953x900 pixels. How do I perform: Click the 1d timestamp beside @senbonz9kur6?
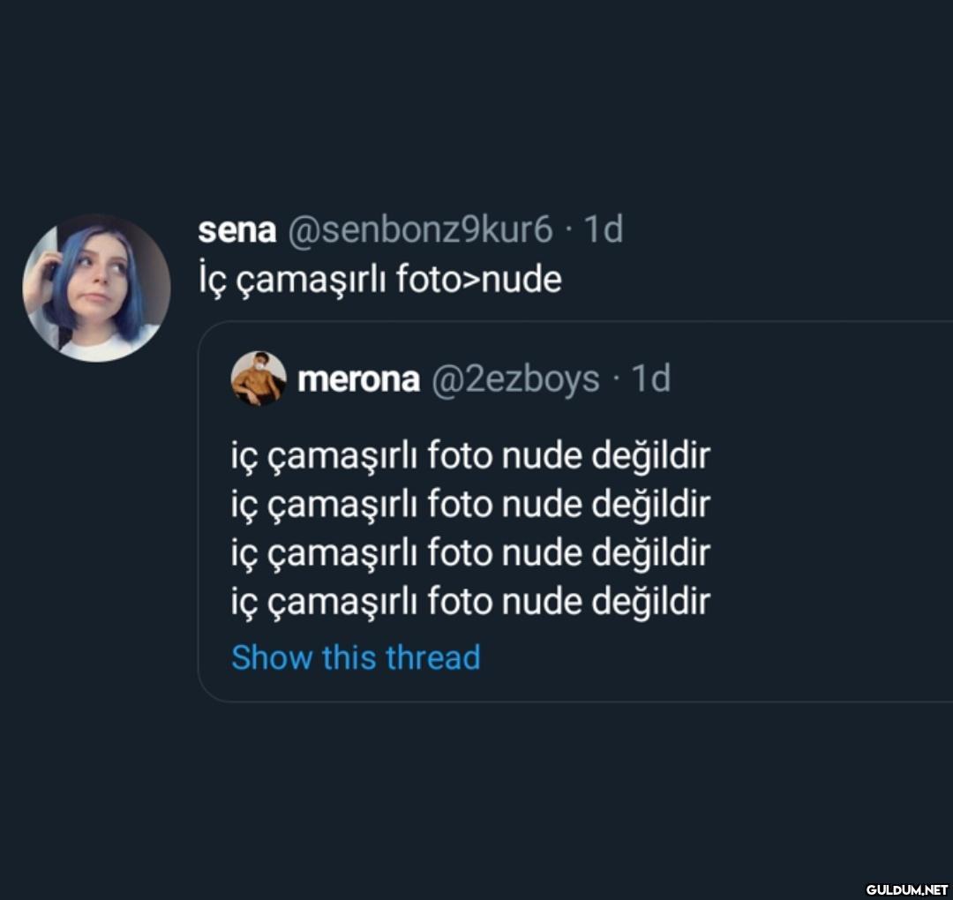tap(604, 229)
